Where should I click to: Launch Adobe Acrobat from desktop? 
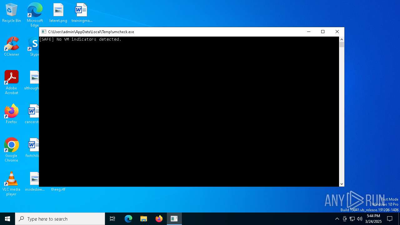point(12,82)
